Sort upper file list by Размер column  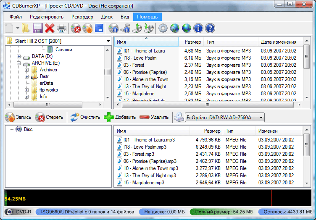191,42
